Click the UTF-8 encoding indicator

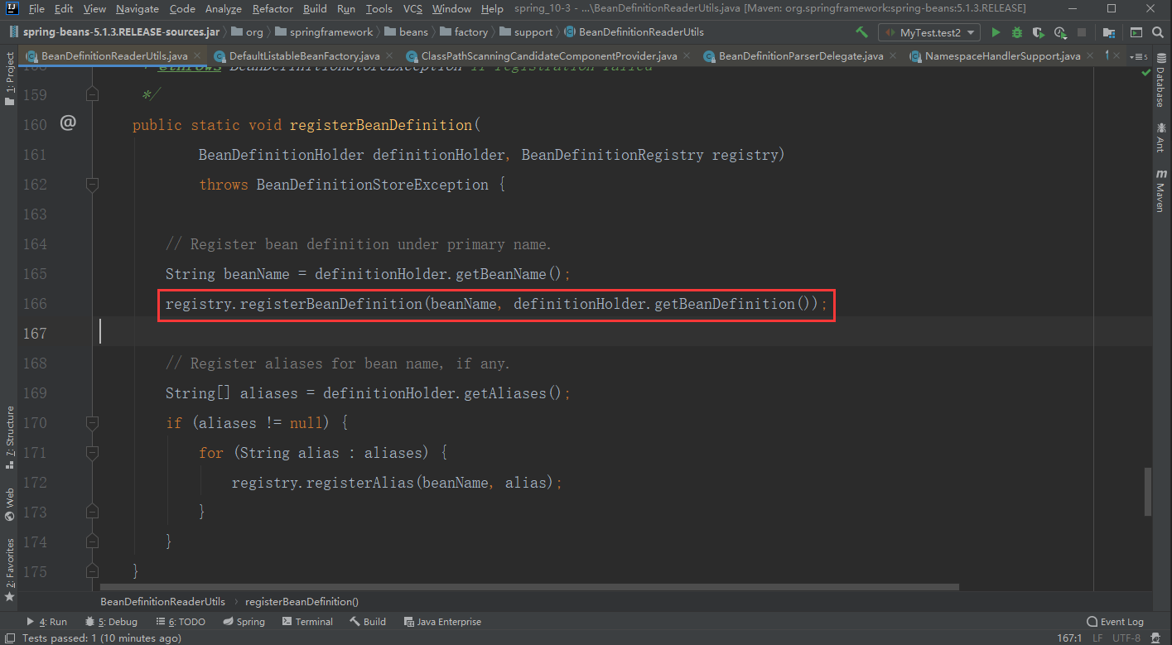tap(1126, 638)
